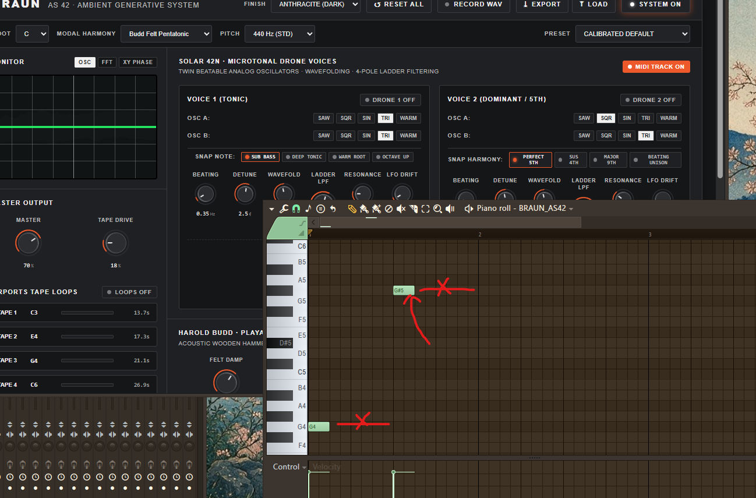Enable LOOPS OFF toggle in tape loops

(x=129, y=292)
